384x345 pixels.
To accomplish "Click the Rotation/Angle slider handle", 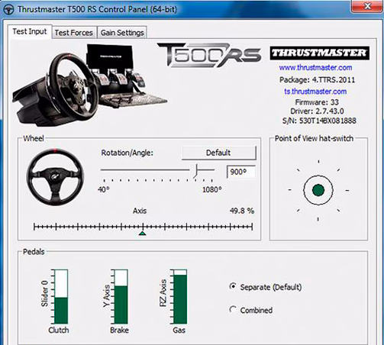I will pyautogui.click(x=195, y=170).
